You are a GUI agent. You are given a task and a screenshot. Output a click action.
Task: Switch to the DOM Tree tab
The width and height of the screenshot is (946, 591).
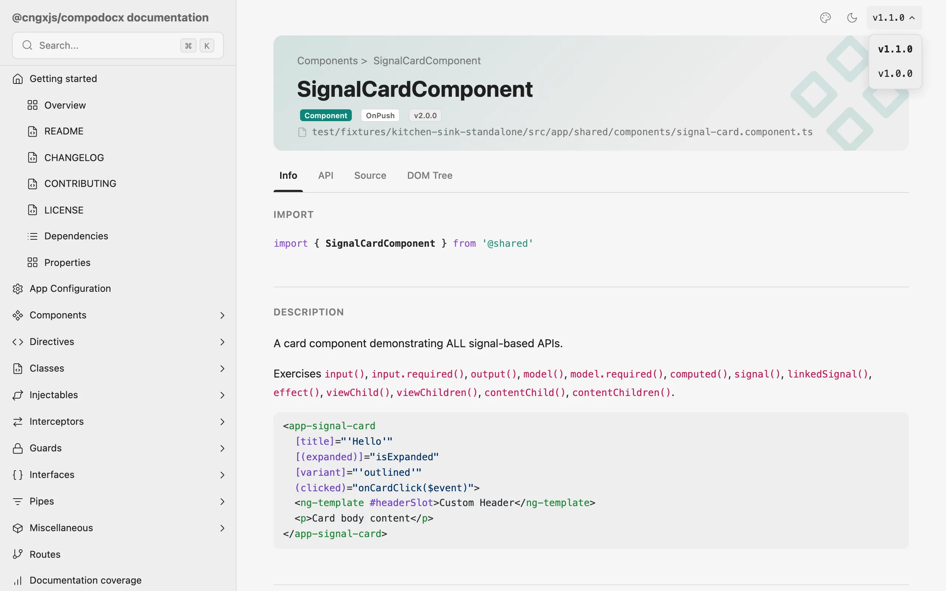[430, 175]
